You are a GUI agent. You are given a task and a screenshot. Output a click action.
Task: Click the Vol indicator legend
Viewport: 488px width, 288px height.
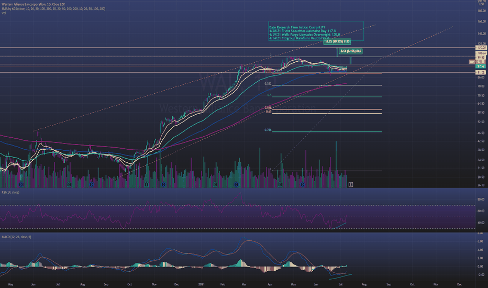(x=4, y=13)
